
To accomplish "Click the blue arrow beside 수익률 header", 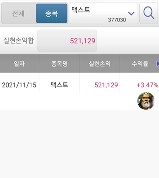I will click(158, 64).
